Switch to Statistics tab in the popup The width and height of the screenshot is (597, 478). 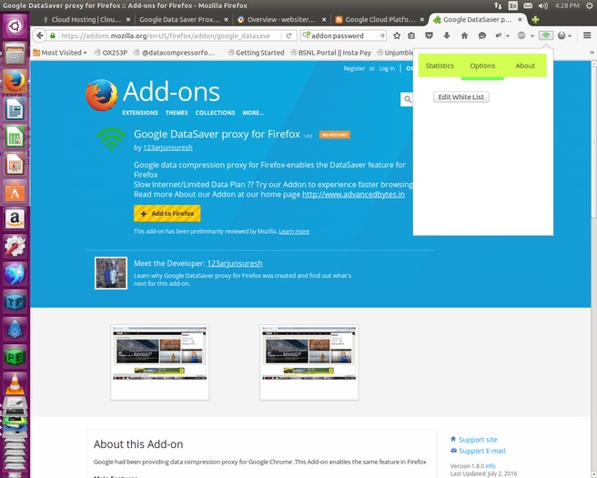pyautogui.click(x=440, y=66)
